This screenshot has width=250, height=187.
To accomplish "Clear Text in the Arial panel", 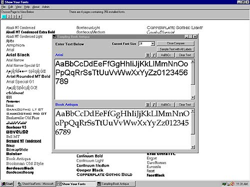I will tap(185, 55).
